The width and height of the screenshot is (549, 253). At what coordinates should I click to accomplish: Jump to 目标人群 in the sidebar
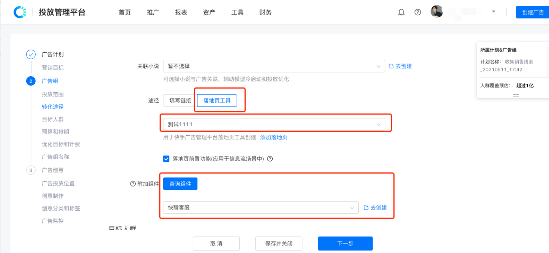click(x=53, y=119)
